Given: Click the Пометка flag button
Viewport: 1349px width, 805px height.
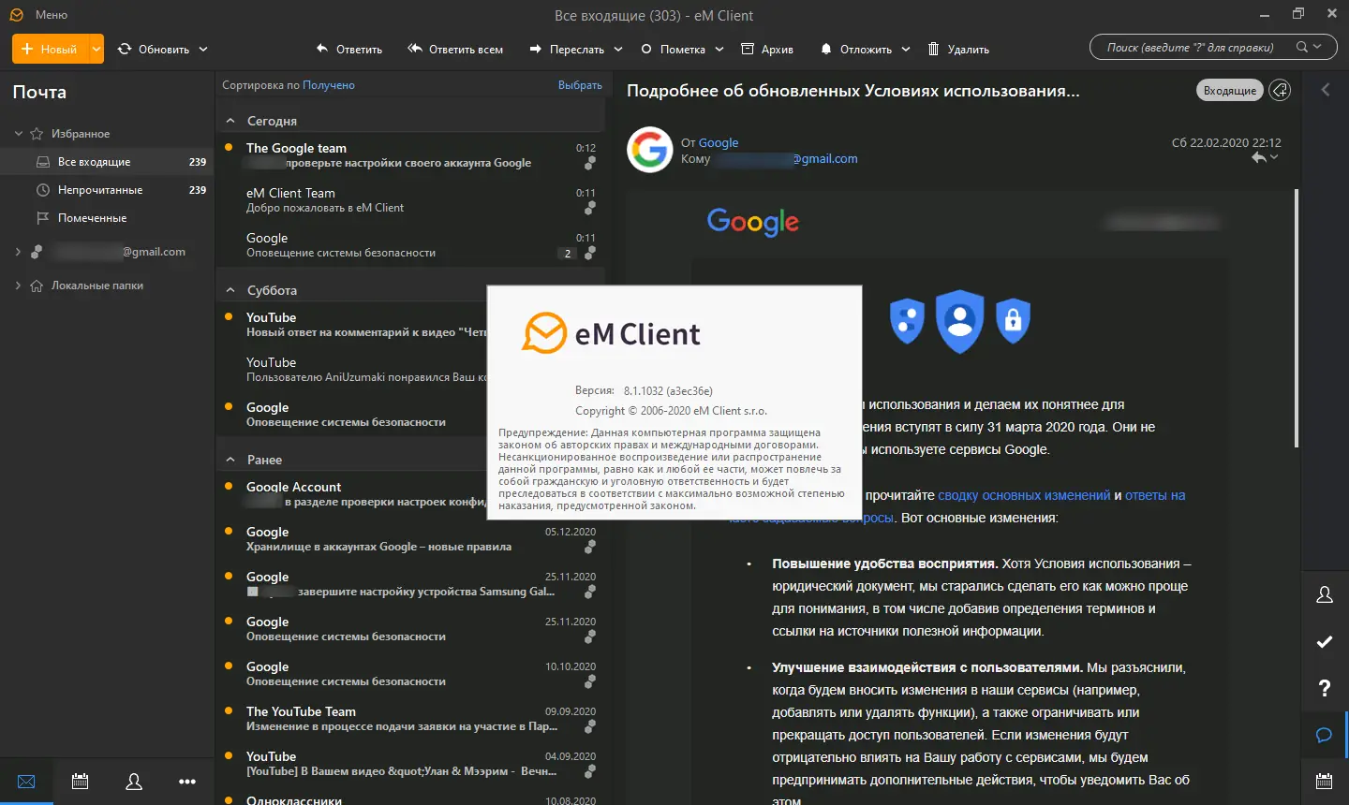Looking at the screenshot, I should [674, 50].
